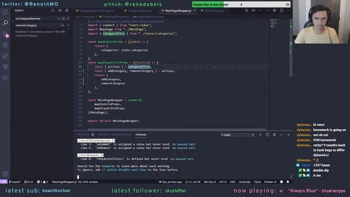Open the Run and Debug view
Viewport: 350px width, 197px height.
pyautogui.click(x=5, y=45)
